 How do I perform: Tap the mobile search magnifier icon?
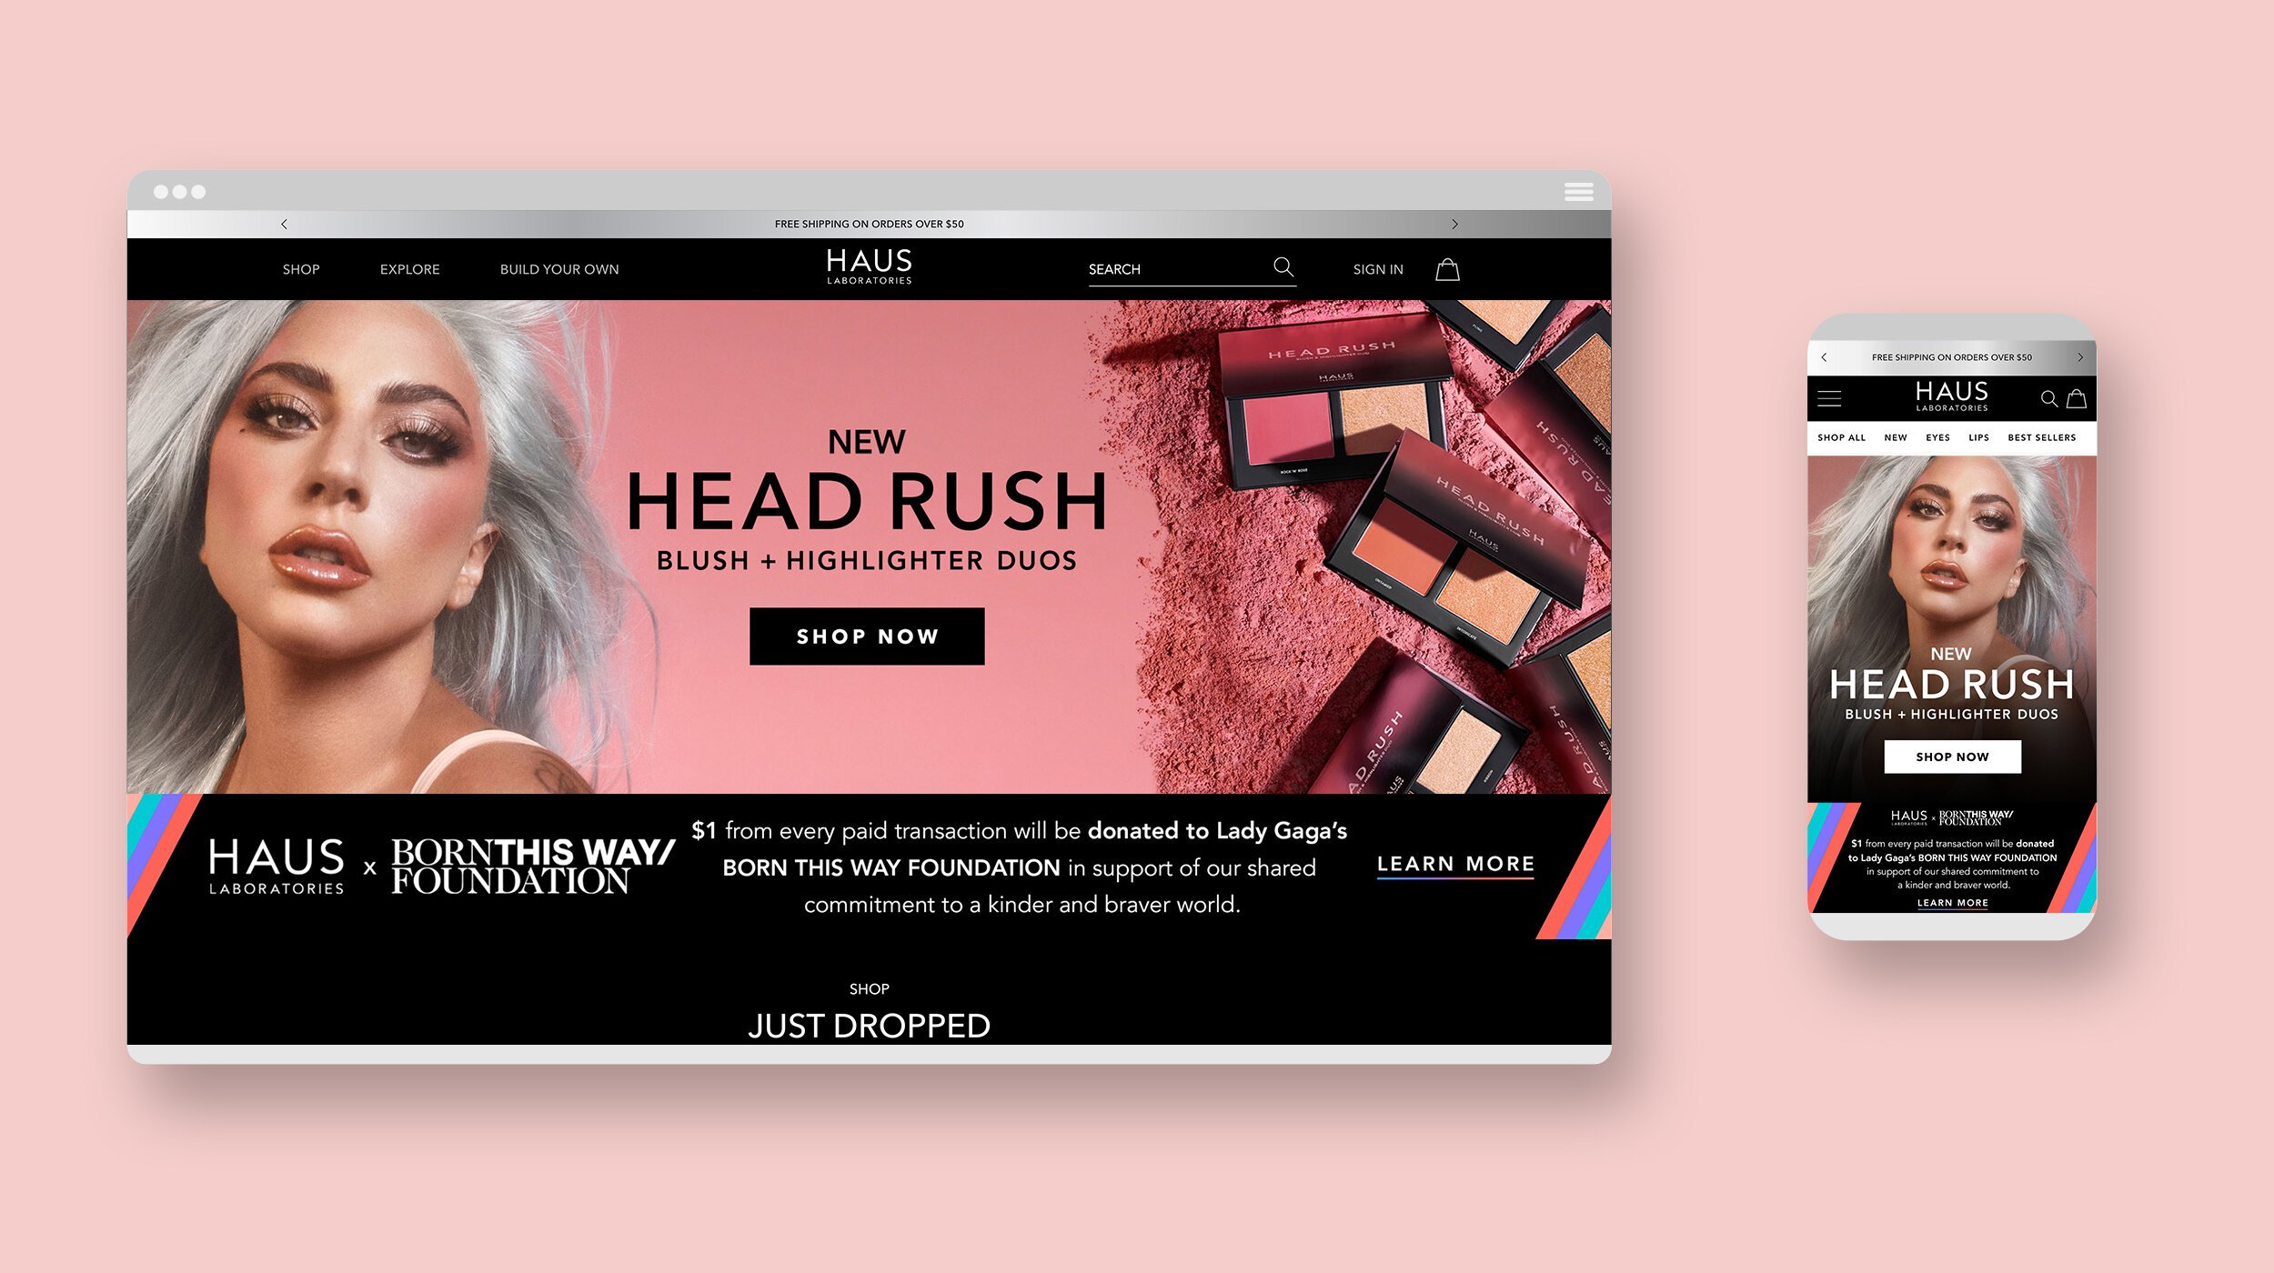pyautogui.click(x=2048, y=398)
